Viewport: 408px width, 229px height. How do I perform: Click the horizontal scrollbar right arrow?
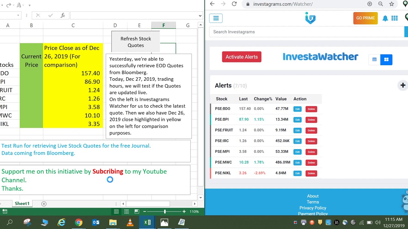point(195,204)
